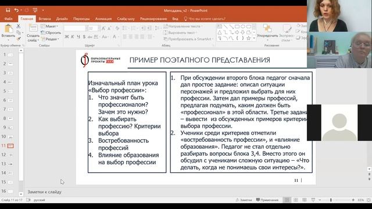Undo the last action in PowerPoint

[16, 10]
